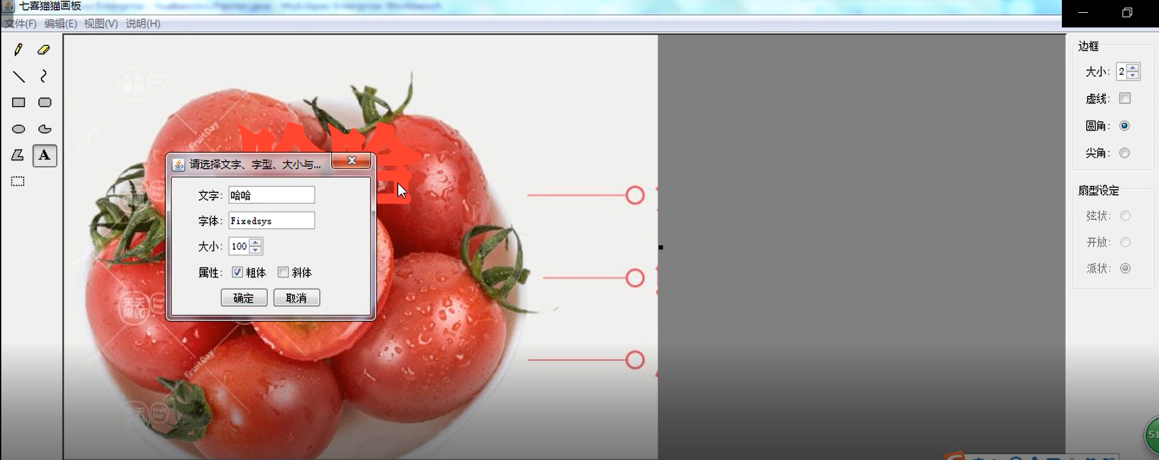Increase border 大小 with up arrow
The height and width of the screenshot is (460, 1159).
point(1133,68)
